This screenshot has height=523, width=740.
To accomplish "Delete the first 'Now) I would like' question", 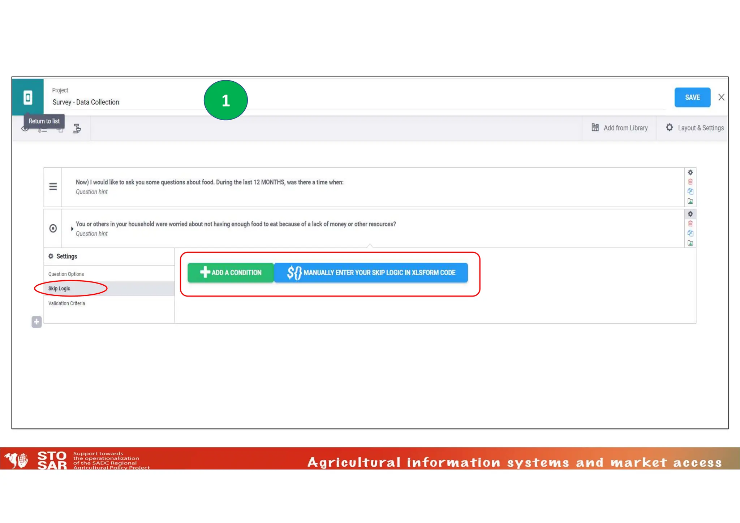I will [x=690, y=182].
